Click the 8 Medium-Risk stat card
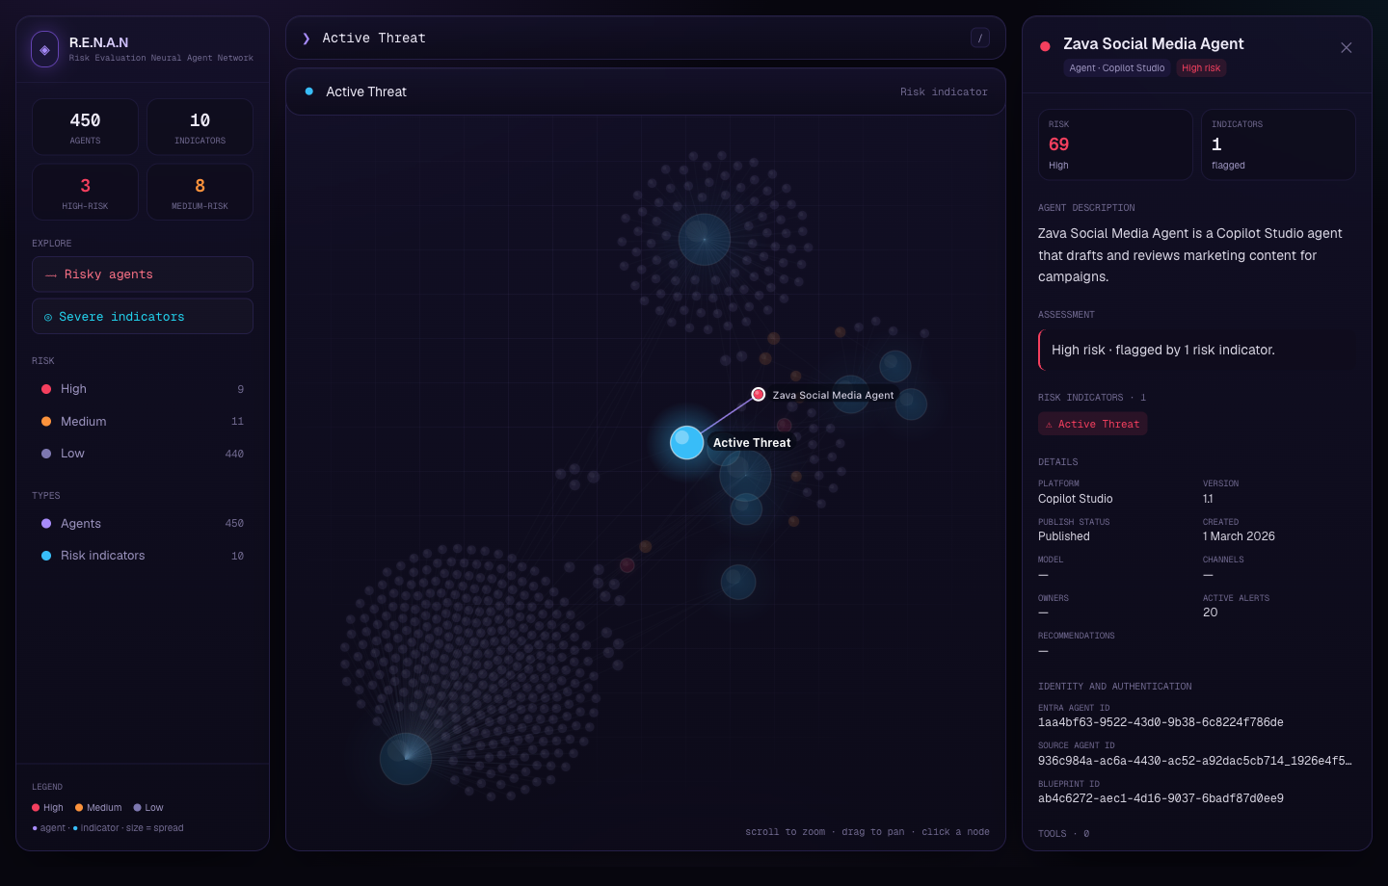The height and width of the screenshot is (886, 1388). (200, 193)
